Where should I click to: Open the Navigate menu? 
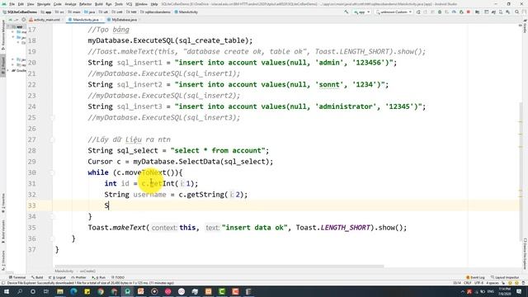(44, 4)
